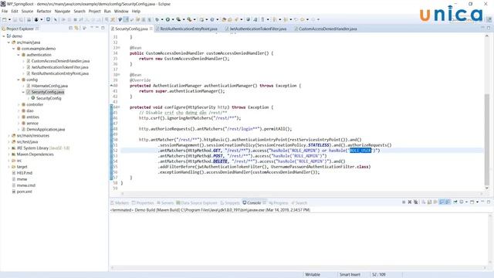Click the green Run button icon
Viewport: 494px width, 278px height.
[167, 19]
